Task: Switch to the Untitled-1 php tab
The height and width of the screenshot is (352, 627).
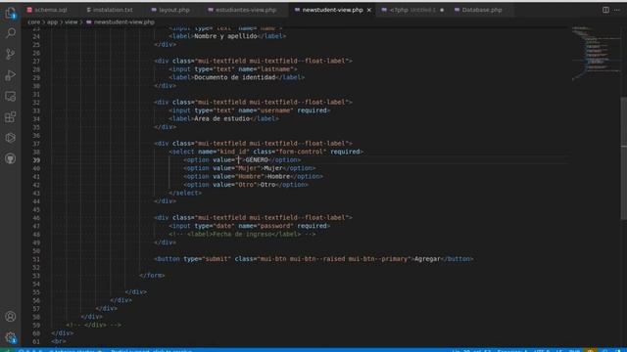Action: click(413, 10)
